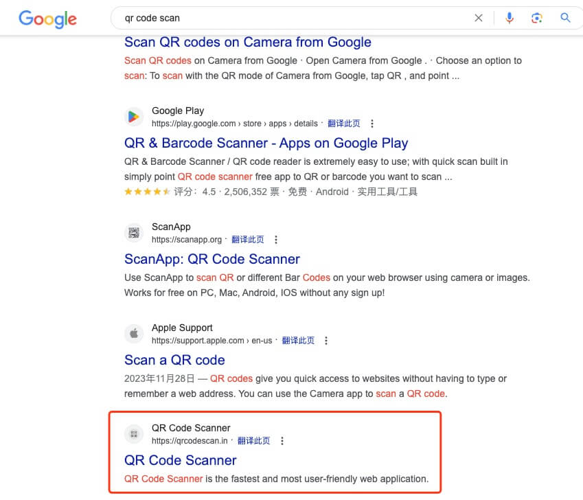Open more options for Apple Support result
This screenshot has height=500, width=583.
tap(326, 341)
